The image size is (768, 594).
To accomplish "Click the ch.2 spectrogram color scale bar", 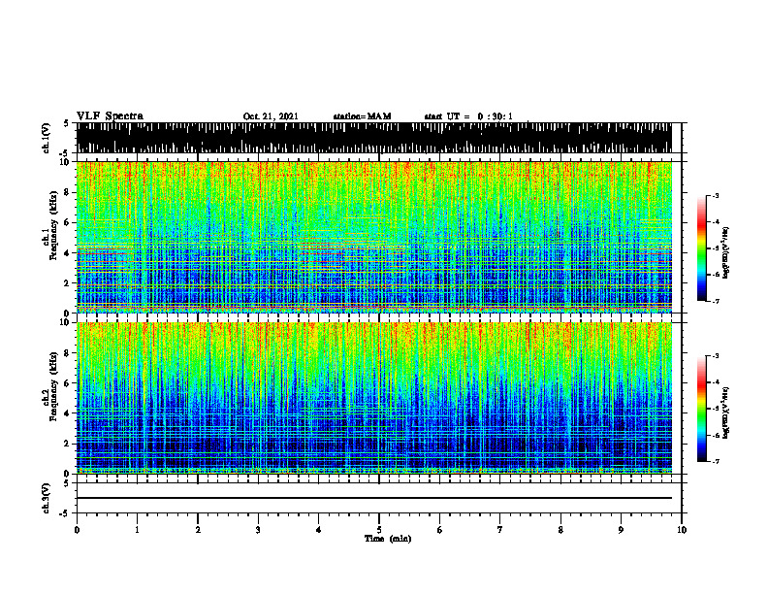I will 701,409.
